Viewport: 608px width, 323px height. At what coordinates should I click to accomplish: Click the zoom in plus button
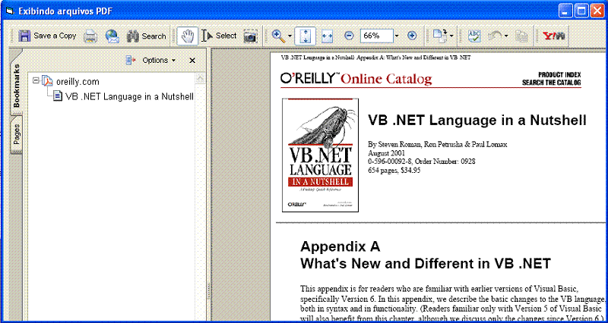coord(412,36)
